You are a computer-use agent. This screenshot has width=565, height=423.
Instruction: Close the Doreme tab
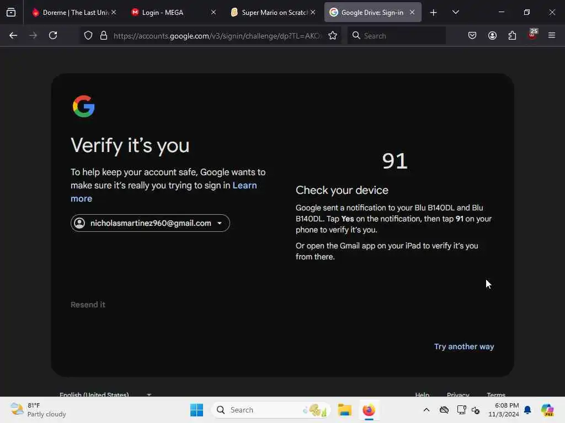click(114, 12)
